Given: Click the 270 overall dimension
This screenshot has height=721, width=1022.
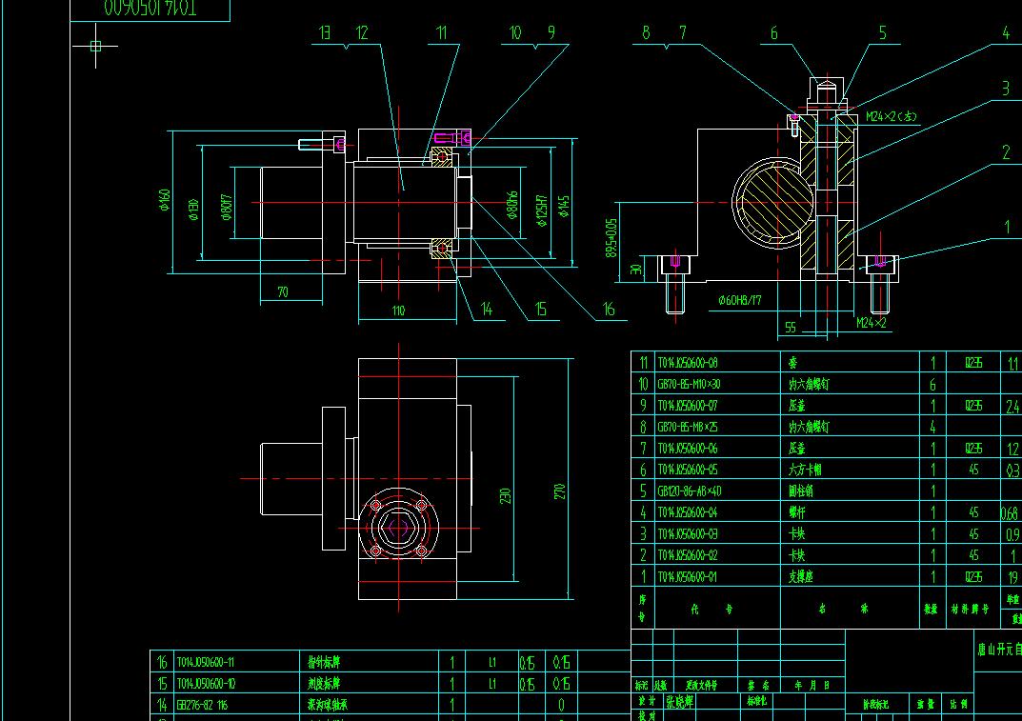Looking at the screenshot, I should (559, 491).
